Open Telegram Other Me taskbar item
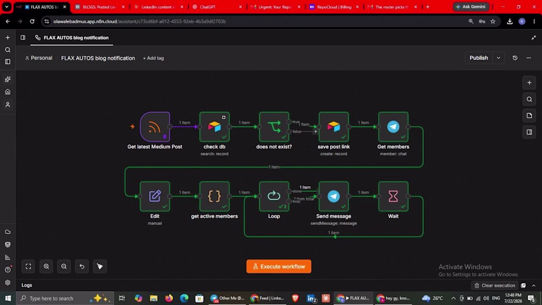 coord(228,298)
